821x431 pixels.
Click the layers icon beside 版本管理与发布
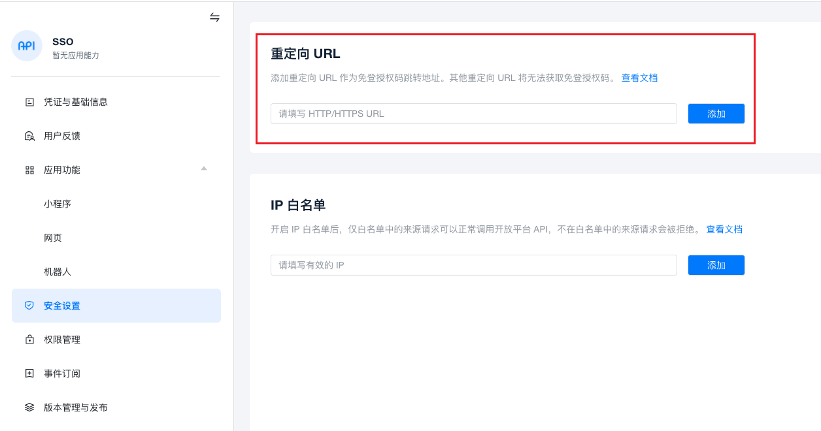tap(29, 407)
